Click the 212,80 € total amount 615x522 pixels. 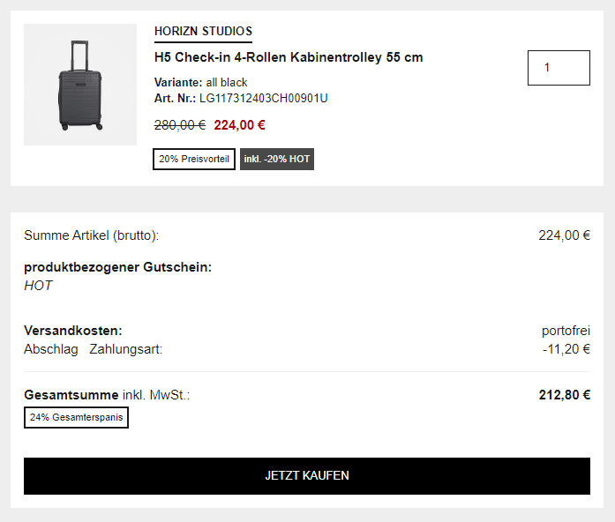[564, 395]
